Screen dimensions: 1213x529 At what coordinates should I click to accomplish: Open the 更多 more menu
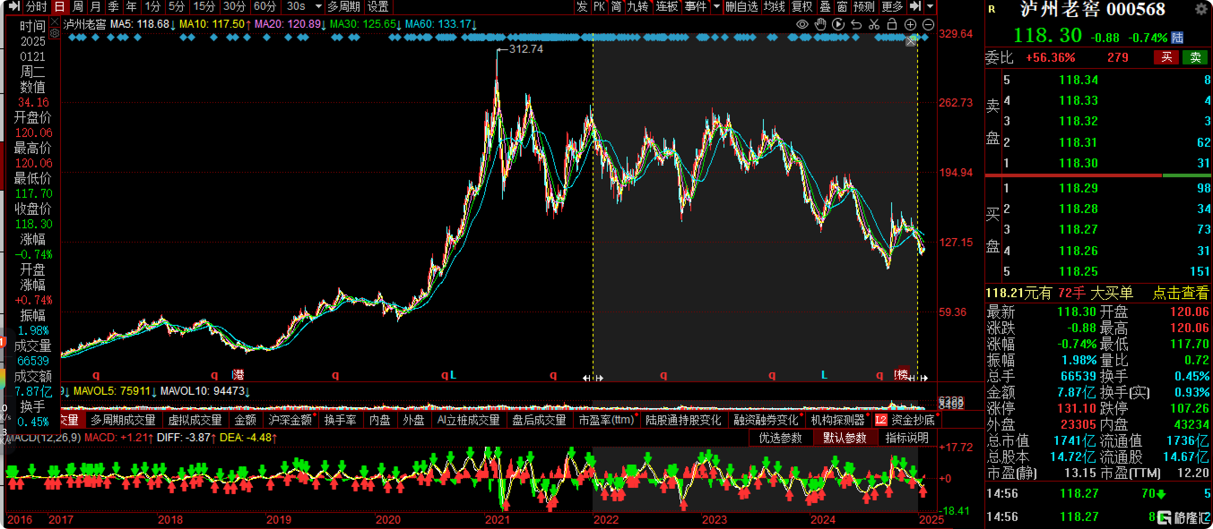892,6
